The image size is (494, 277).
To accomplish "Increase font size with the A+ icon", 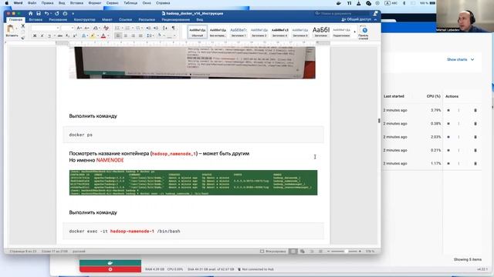I will (80, 28).
